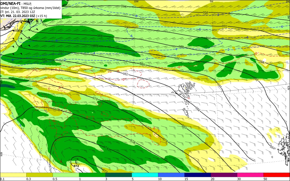The image size is (290, 181).
Task: Select the olive 0.3–0.5 legend swatch
Action: pos(39,175)
